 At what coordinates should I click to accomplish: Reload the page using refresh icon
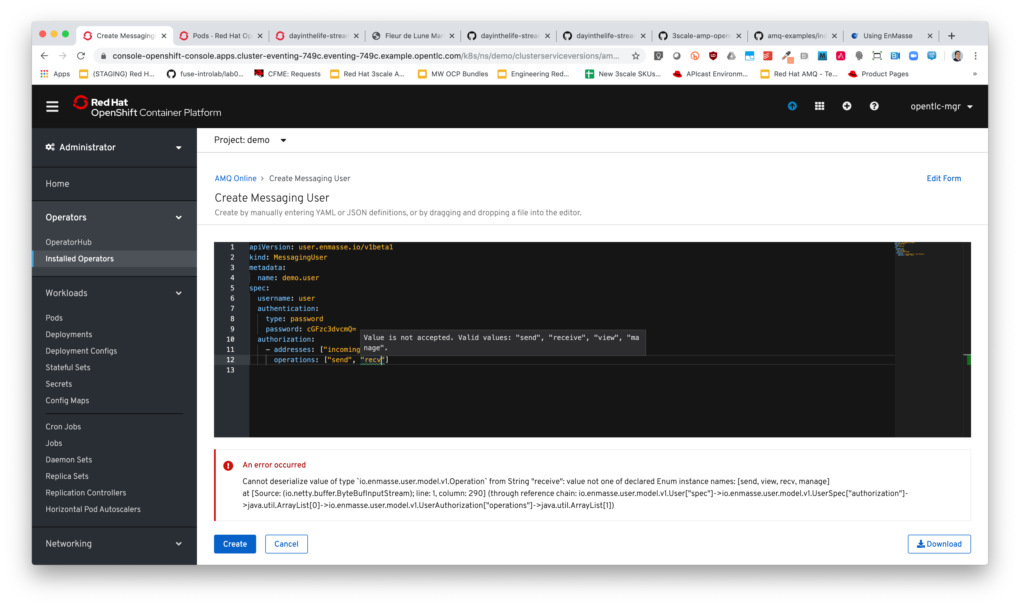81,56
